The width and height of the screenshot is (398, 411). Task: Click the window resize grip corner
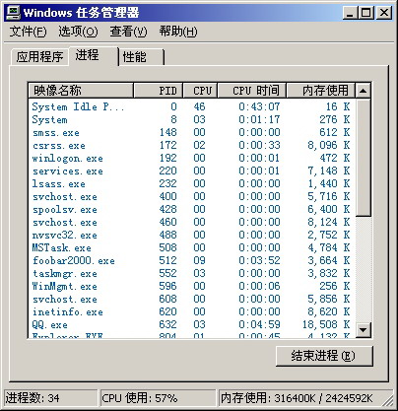pos(389,401)
